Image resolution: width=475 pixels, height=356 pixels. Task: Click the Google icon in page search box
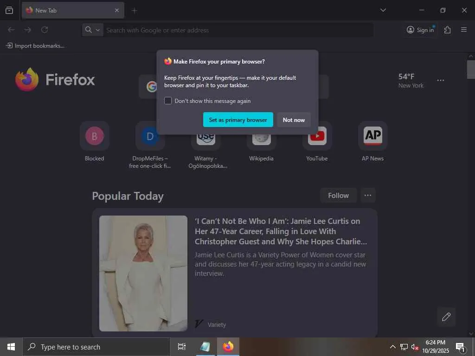click(151, 87)
